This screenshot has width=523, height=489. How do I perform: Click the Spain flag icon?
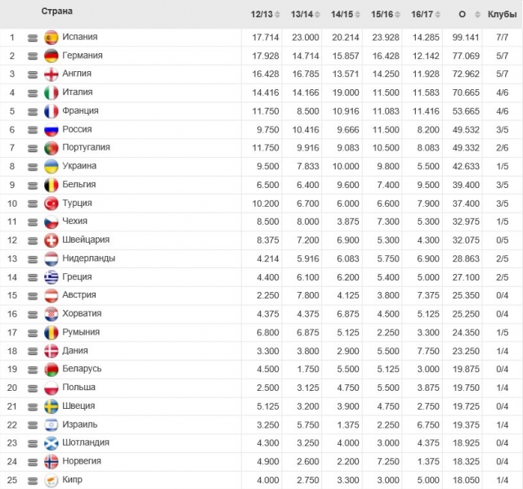51,37
